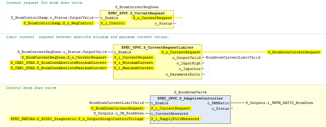
Task: Click o_Status pin label of S_AdaptiveController
Action: coord(220,109)
